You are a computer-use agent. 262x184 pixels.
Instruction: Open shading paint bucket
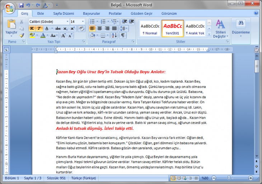coord(92,36)
